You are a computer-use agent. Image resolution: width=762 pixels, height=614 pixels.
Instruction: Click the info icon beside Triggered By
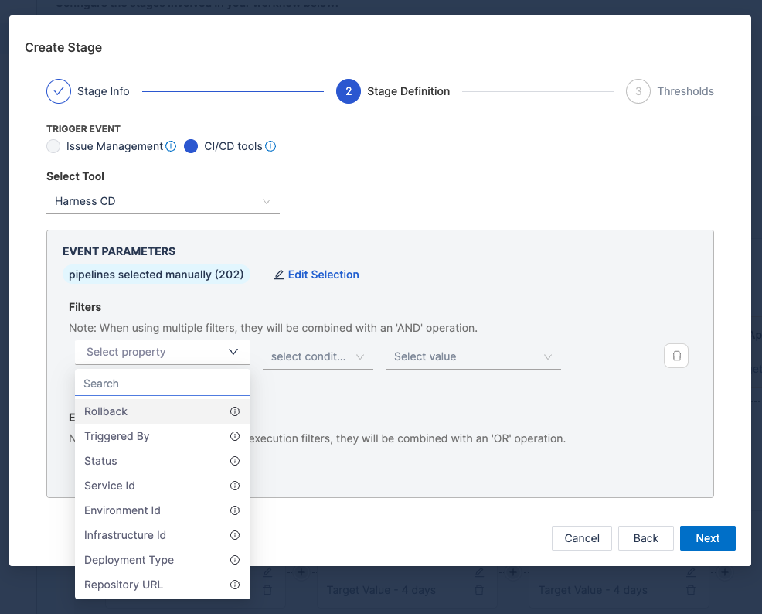click(235, 436)
